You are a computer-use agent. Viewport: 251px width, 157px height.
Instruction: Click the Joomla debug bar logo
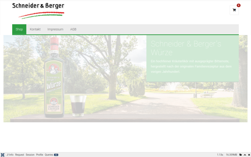pyautogui.click(x=3, y=155)
